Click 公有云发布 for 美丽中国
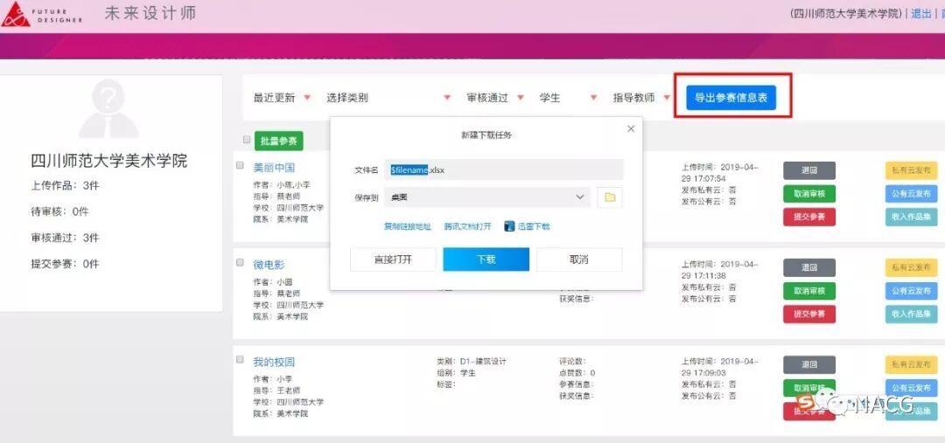 click(911, 194)
